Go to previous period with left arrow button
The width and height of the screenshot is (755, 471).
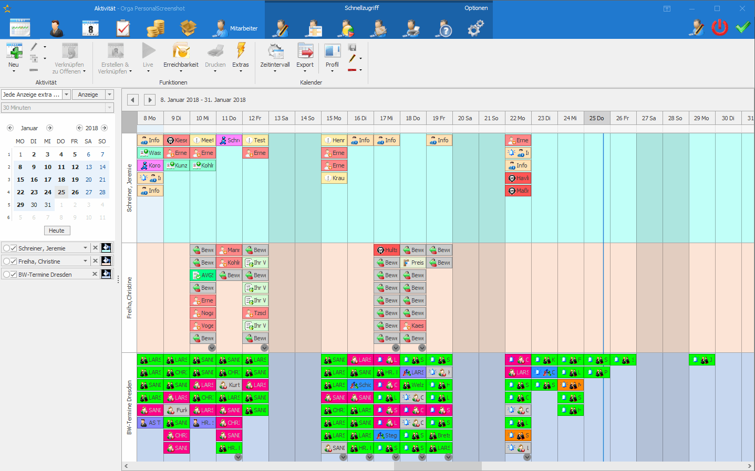pos(133,100)
